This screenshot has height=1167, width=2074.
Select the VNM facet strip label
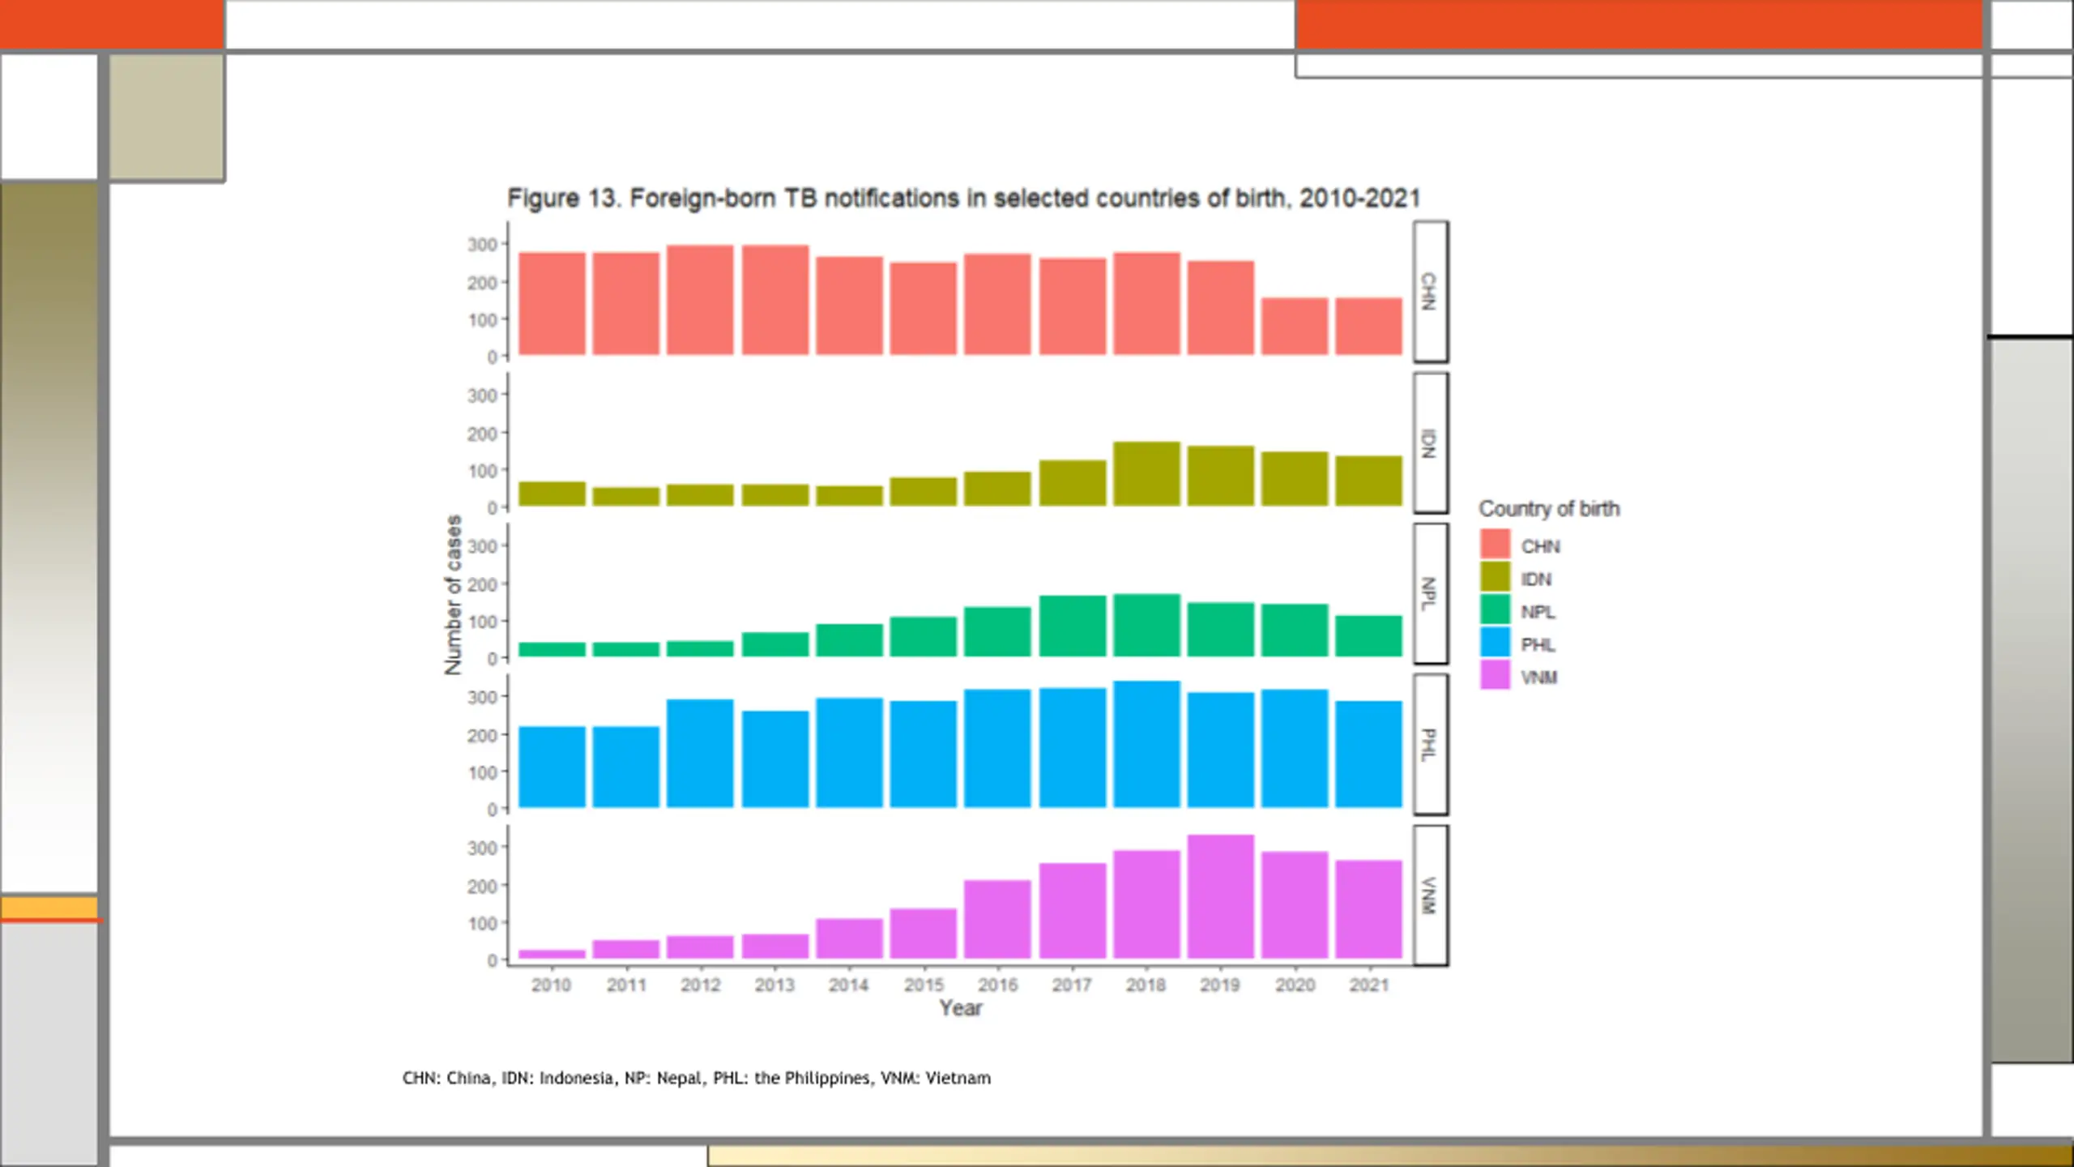[1431, 896]
